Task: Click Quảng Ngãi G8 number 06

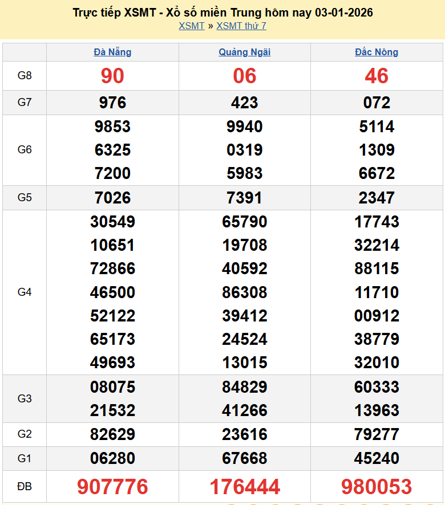Action: point(245,76)
